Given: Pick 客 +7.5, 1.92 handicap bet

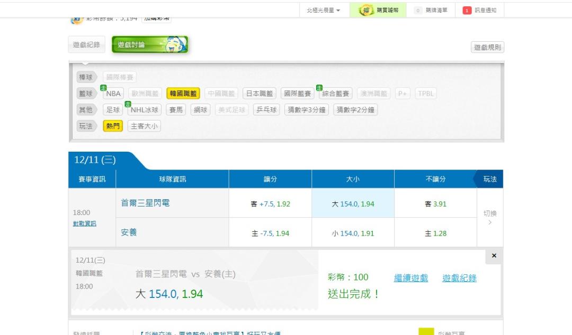Looking at the screenshot, I should click(270, 204).
